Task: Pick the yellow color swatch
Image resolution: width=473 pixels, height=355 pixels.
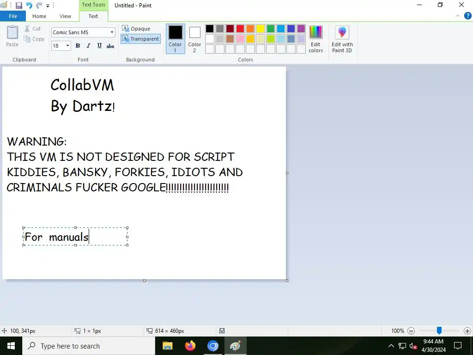Action: (261, 29)
